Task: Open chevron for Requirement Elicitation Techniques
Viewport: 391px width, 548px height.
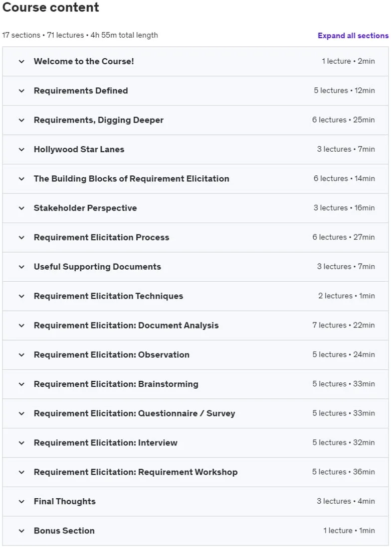Action: (x=22, y=296)
